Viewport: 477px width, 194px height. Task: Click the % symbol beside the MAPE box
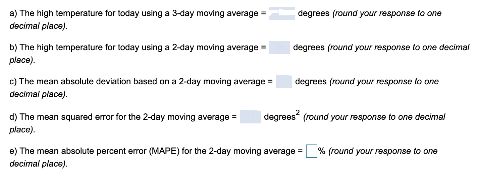[322, 151]
